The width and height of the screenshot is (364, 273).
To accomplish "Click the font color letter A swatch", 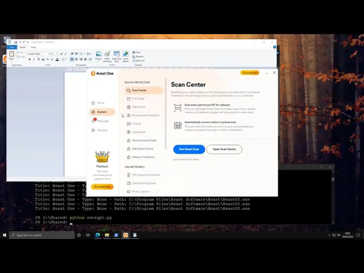I will coord(57,59).
